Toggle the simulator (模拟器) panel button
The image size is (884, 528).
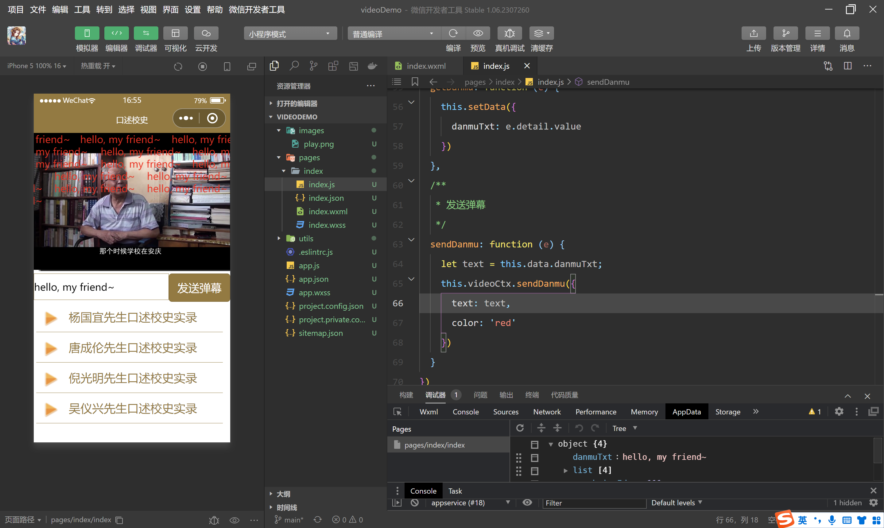87,33
